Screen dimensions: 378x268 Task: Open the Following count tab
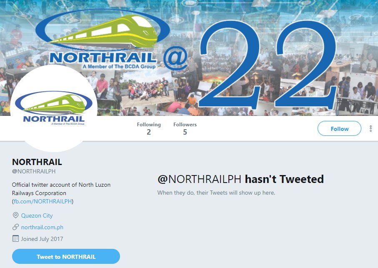[x=149, y=128]
